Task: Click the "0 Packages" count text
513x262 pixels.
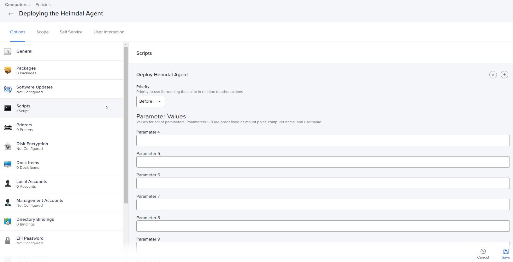Action: point(26,73)
